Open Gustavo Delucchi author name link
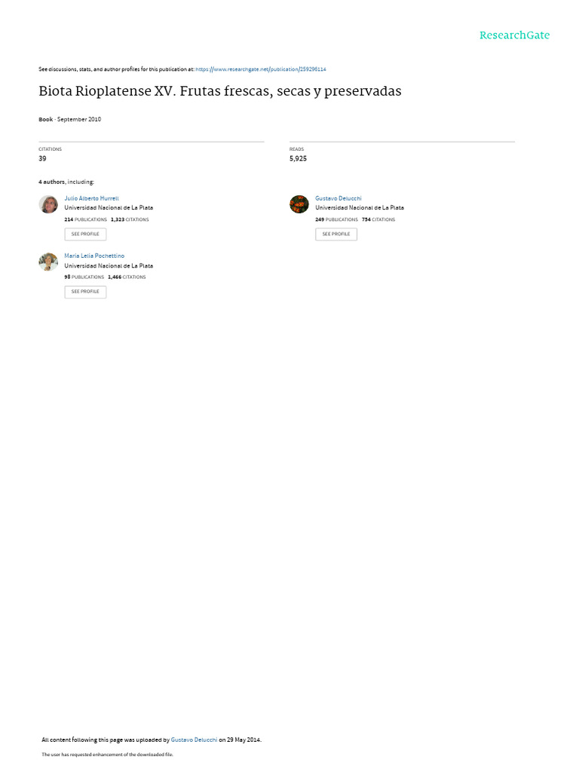This screenshot has width=579, height=772. point(339,198)
